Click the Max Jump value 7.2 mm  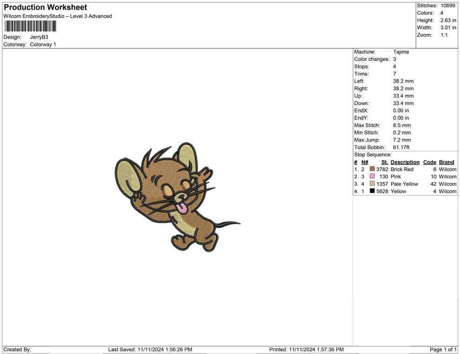tap(402, 140)
